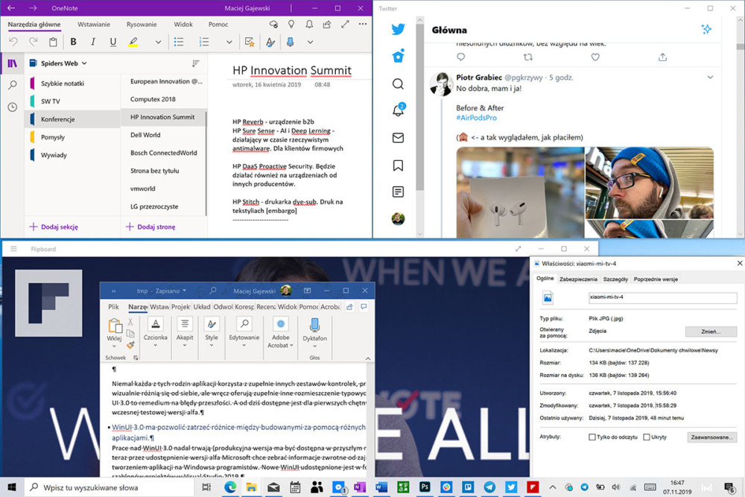Open Twitter lists icon

click(398, 191)
